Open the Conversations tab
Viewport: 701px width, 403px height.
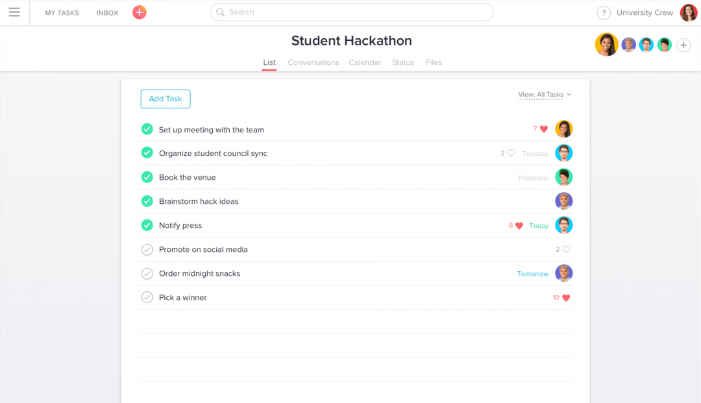[314, 62]
